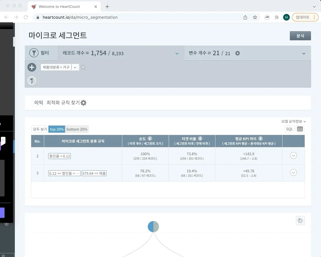Click the tree refresh icon button
This screenshot has width=321, height=257.
[300, 221]
